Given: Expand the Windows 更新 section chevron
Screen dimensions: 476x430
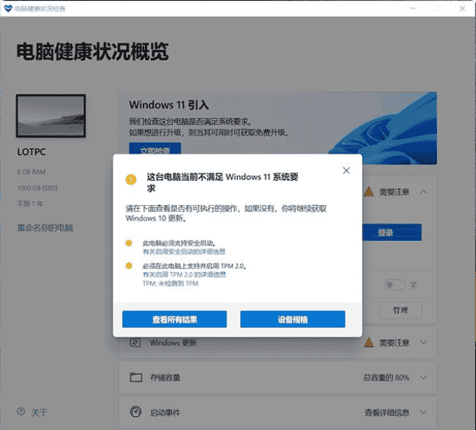Looking at the screenshot, I should point(424,343).
